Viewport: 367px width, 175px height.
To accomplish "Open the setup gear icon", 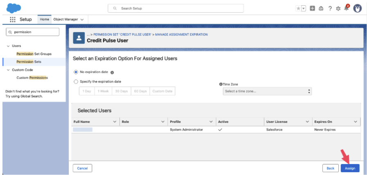I will (338, 9).
